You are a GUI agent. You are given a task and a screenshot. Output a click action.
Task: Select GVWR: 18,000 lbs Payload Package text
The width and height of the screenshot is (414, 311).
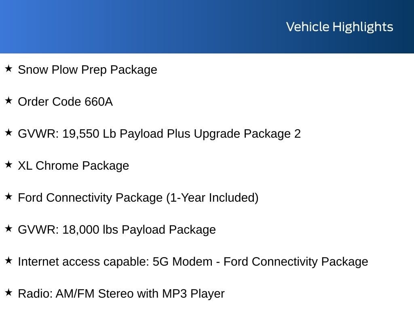point(117,230)
